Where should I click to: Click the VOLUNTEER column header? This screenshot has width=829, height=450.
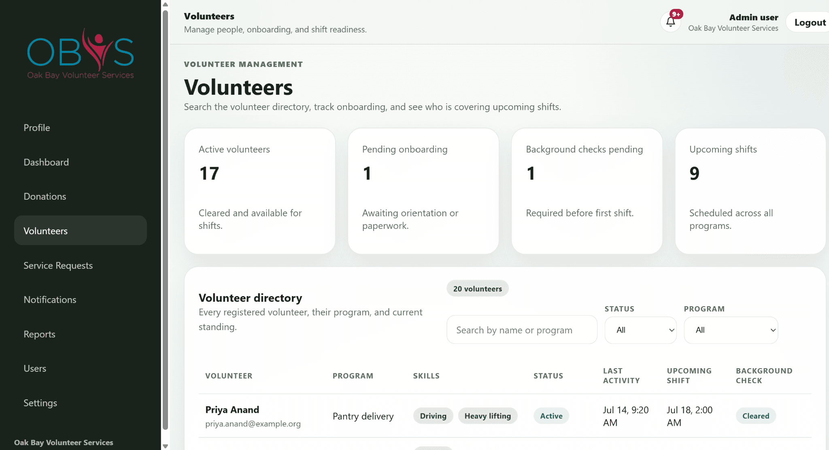(x=229, y=376)
